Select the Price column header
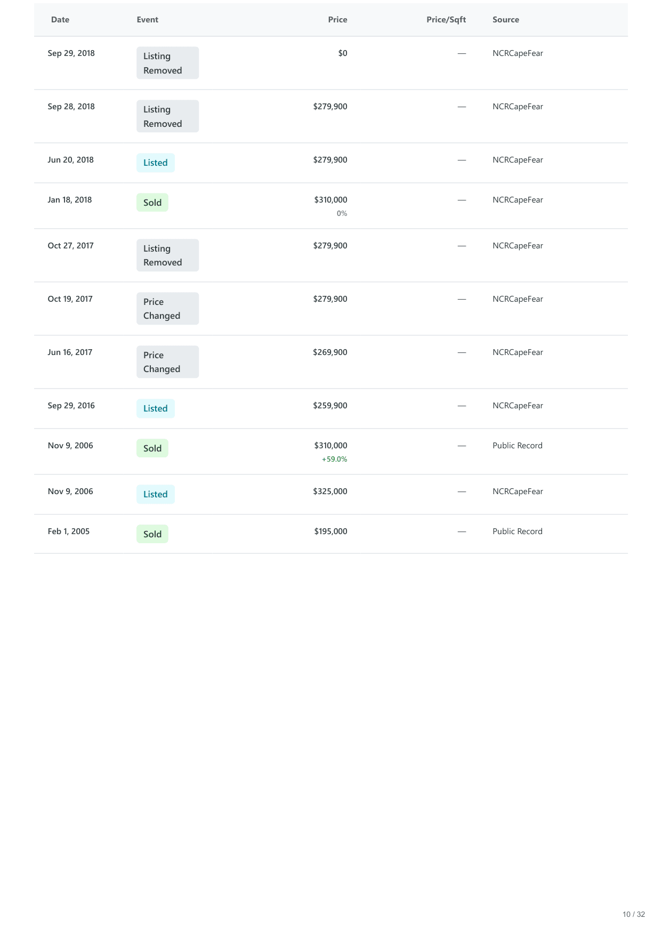This screenshot has width=662, height=935. point(337,20)
